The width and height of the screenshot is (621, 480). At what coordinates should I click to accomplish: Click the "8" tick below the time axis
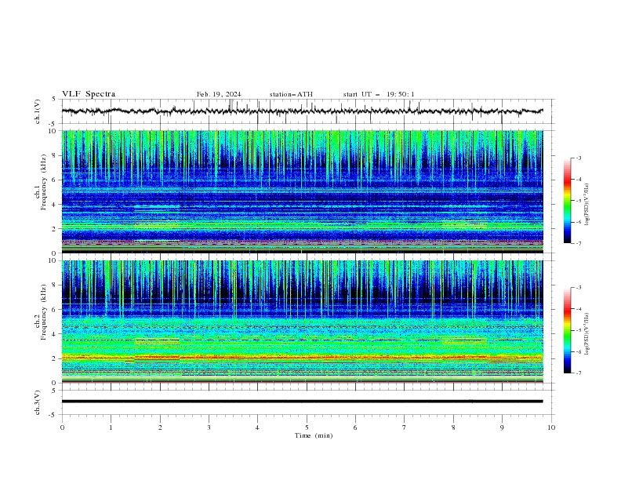point(453,427)
